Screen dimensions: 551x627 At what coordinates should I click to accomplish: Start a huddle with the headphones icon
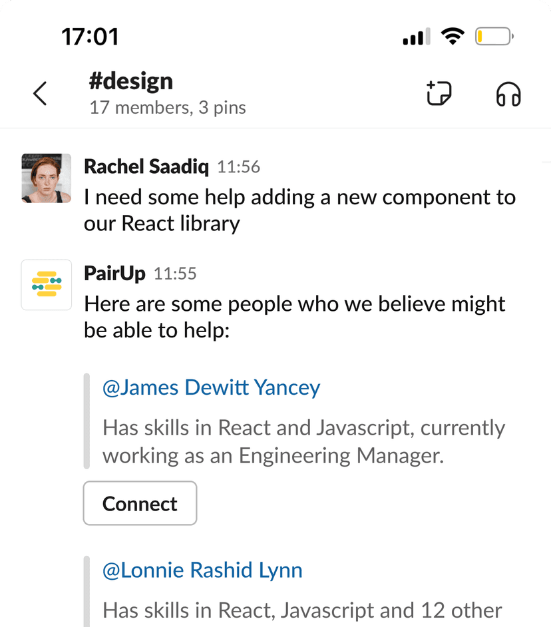point(508,94)
